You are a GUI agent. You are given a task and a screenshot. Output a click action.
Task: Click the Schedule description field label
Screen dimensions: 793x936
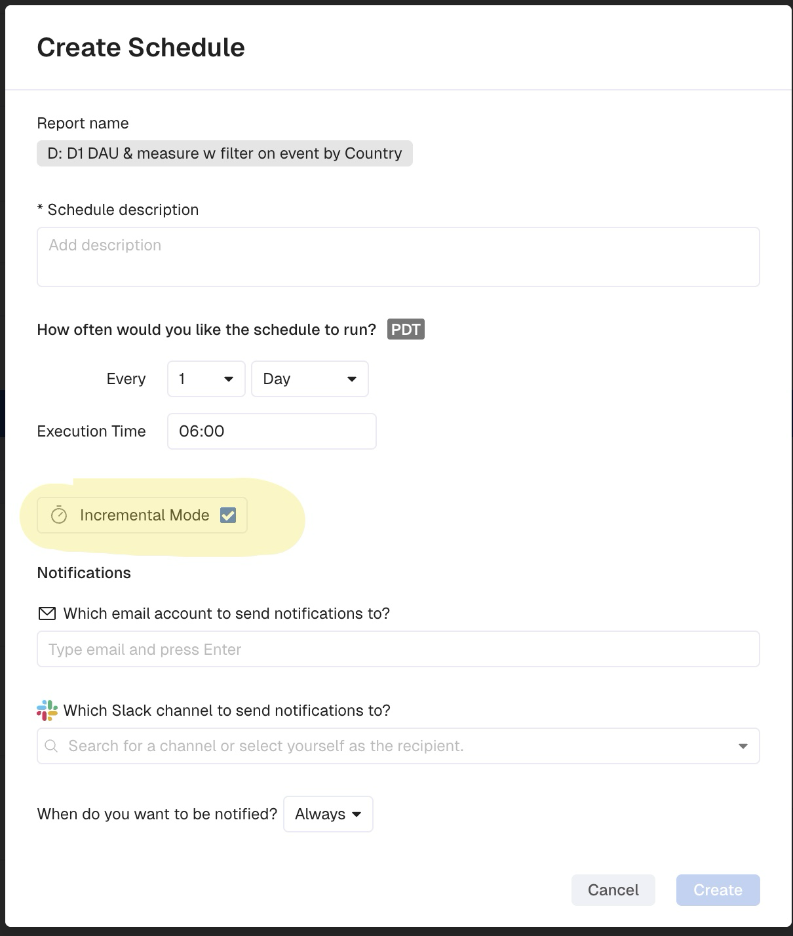(118, 210)
